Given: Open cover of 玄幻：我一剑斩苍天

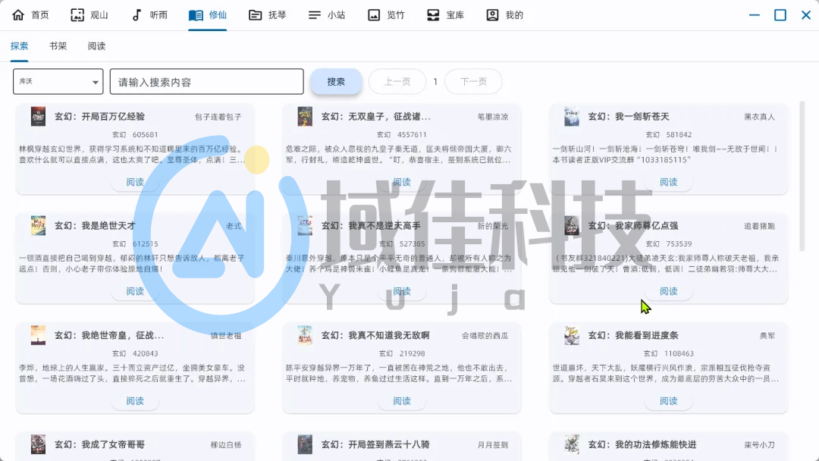Looking at the screenshot, I should 572,117.
